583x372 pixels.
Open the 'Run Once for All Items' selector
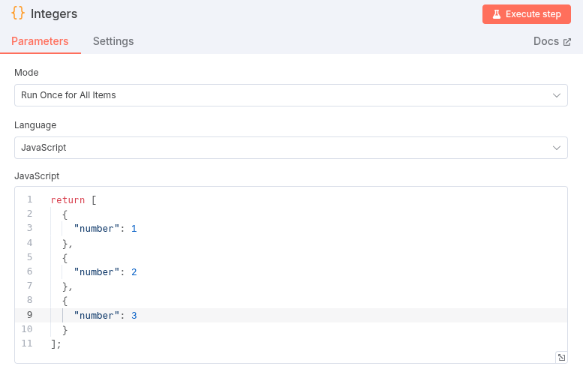[285, 95]
